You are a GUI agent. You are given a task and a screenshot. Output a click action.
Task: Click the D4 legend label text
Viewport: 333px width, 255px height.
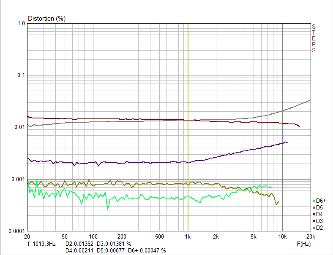pyautogui.click(x=319, y=215)
